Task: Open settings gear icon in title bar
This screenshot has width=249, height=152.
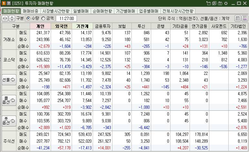Action: point(226,3)
